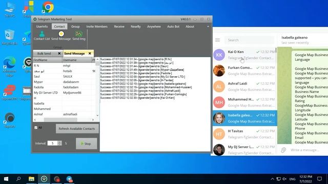
Task: Open the Receive tab
Action: 119,27
